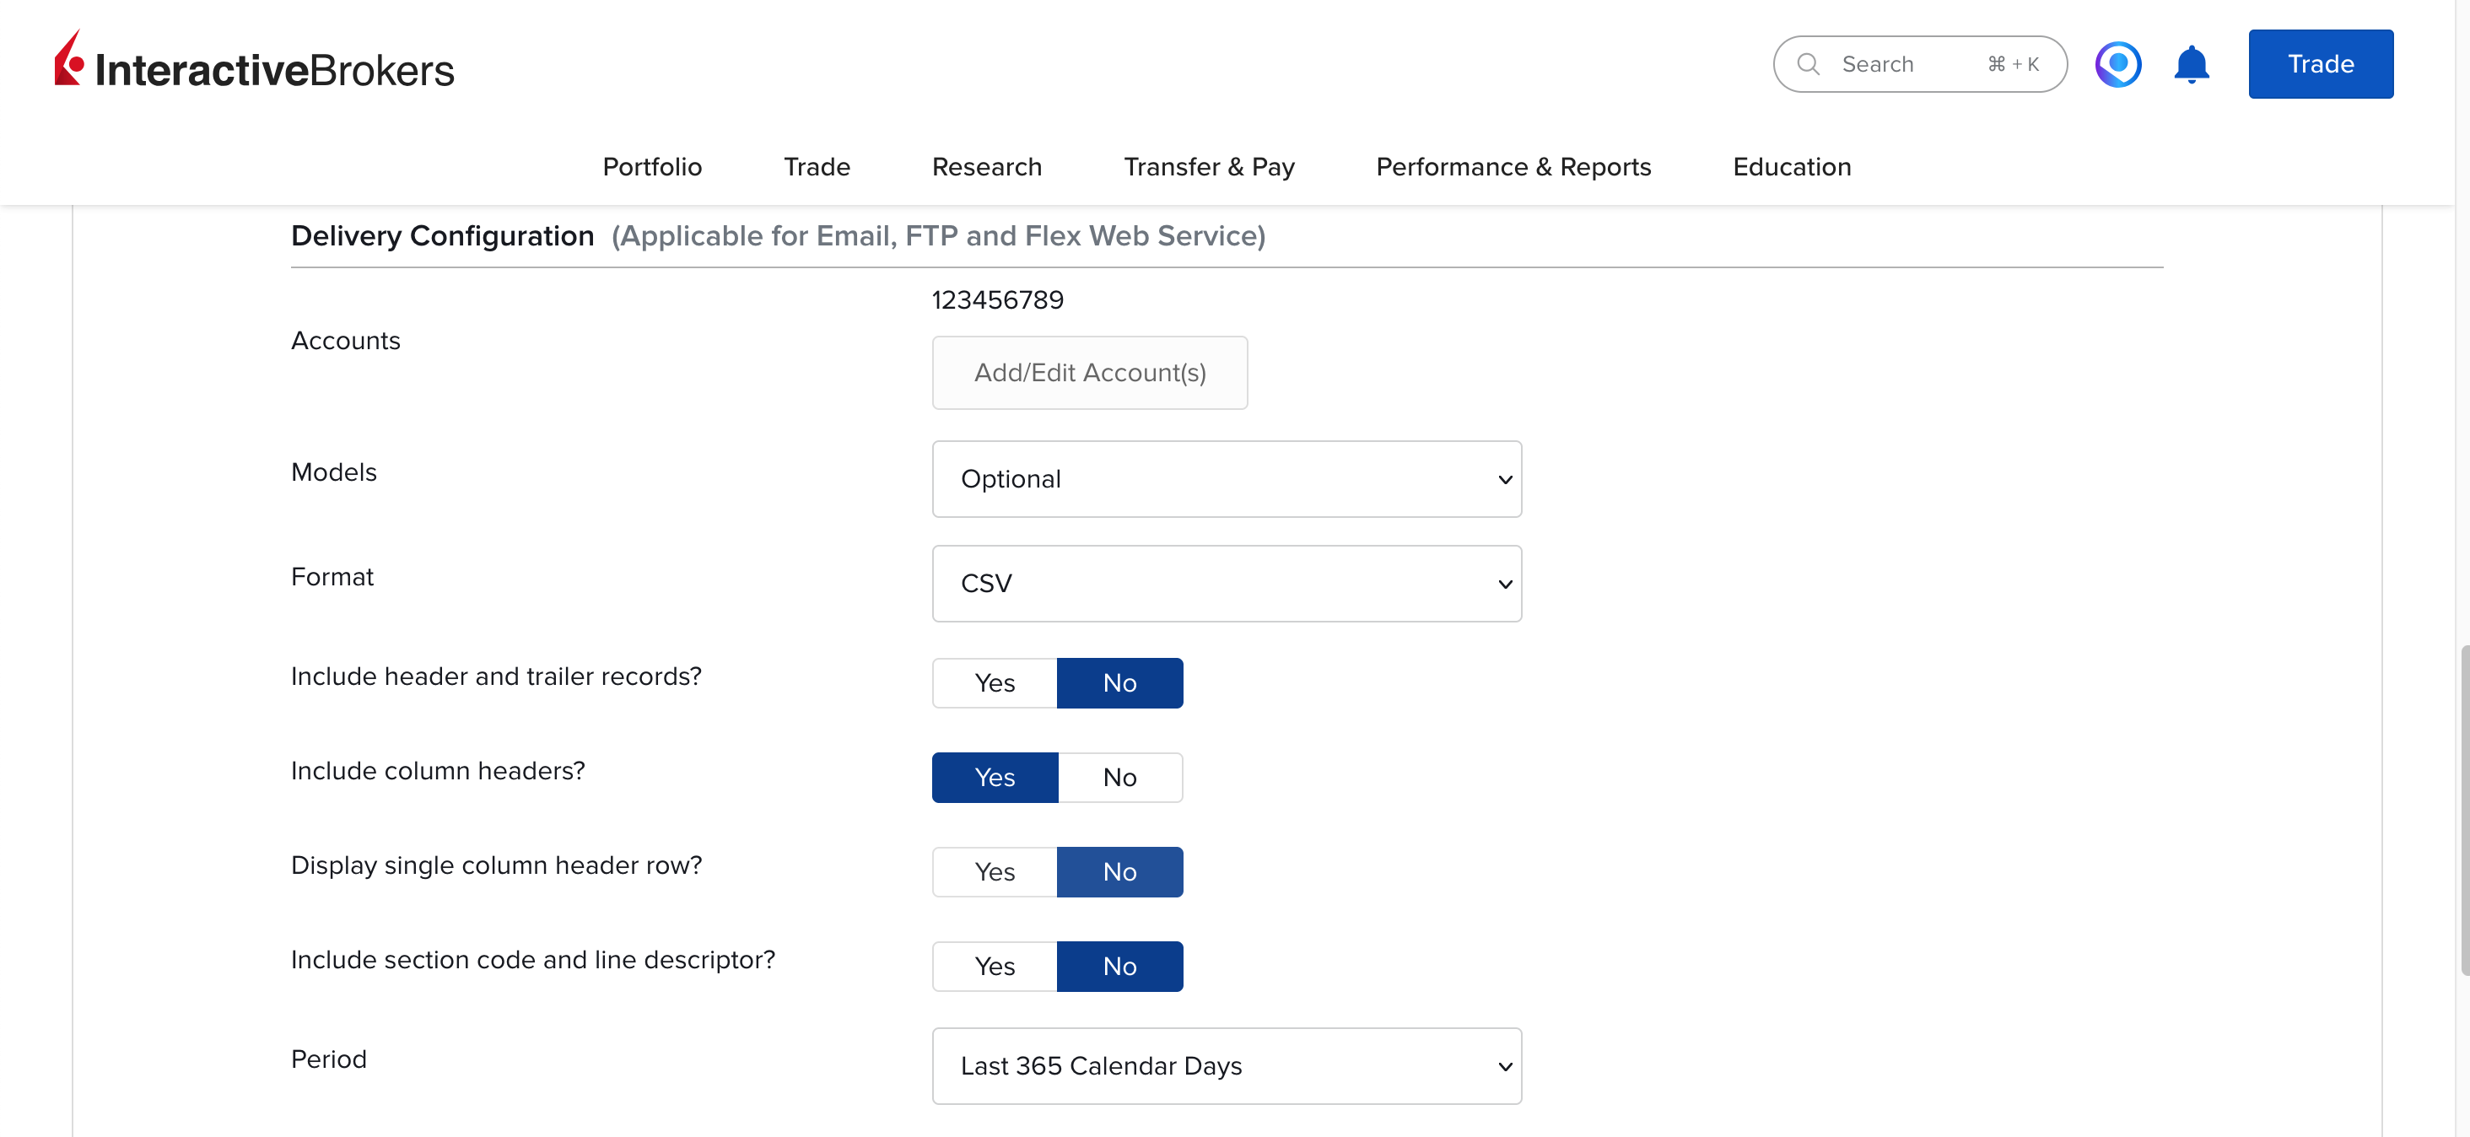Open the Format dropdown showing CSV

coord(1227,584)
